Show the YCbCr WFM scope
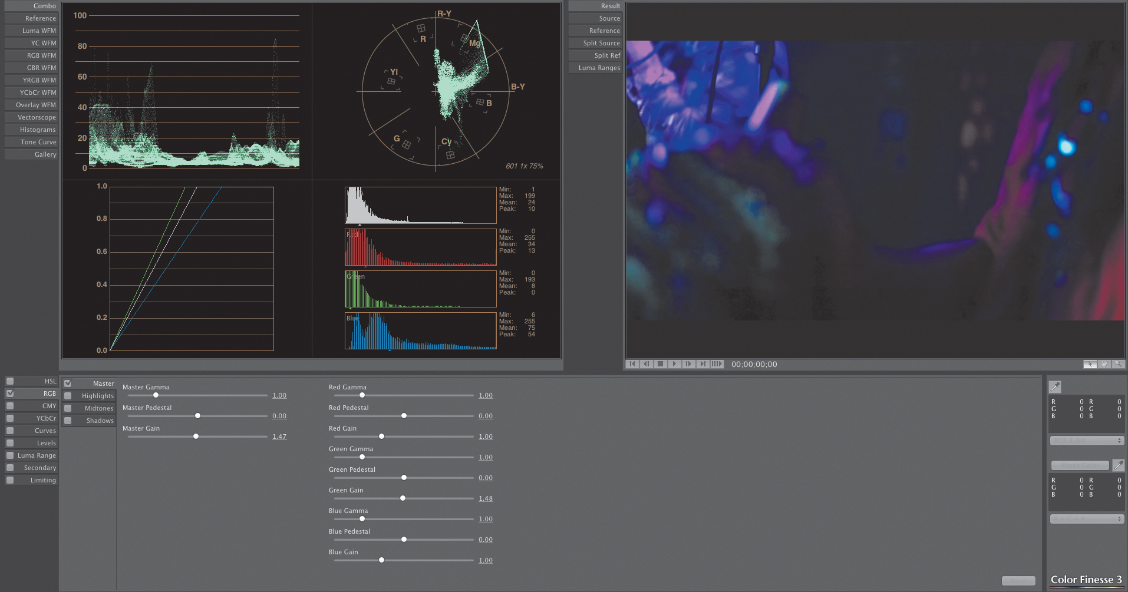The height and width of the screenshot is (592, 1128). click(31, 92)
